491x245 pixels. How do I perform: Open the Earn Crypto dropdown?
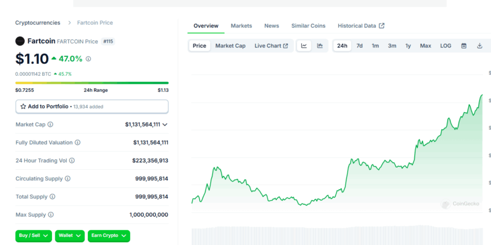point(108,236)
